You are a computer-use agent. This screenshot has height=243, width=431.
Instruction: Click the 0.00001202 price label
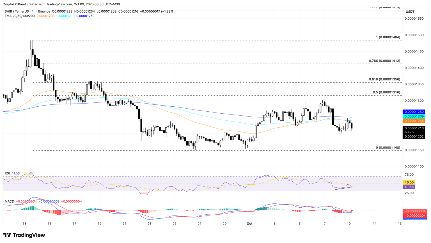click(414, 136)
